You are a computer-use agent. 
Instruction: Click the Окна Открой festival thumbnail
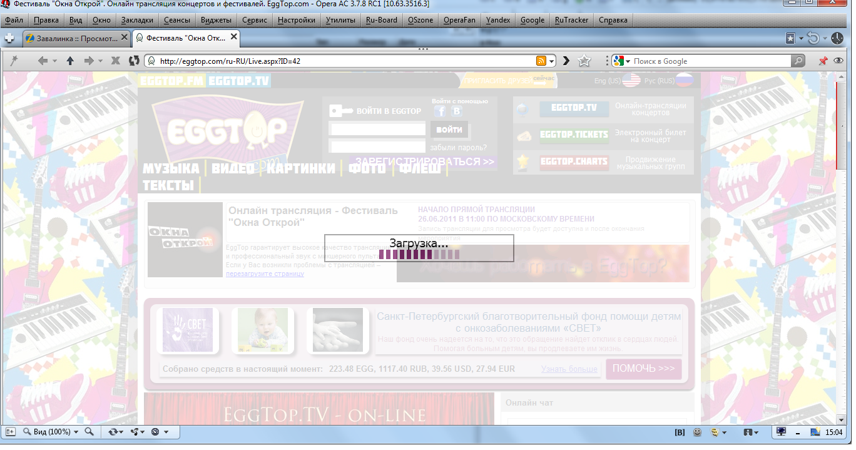[185, 239]
